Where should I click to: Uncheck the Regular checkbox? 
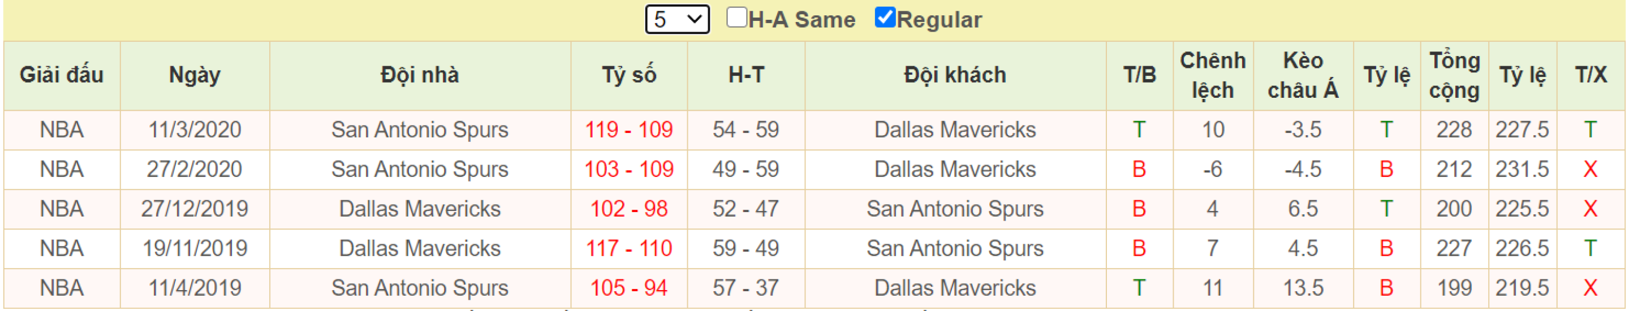click(x=885, y=17)
